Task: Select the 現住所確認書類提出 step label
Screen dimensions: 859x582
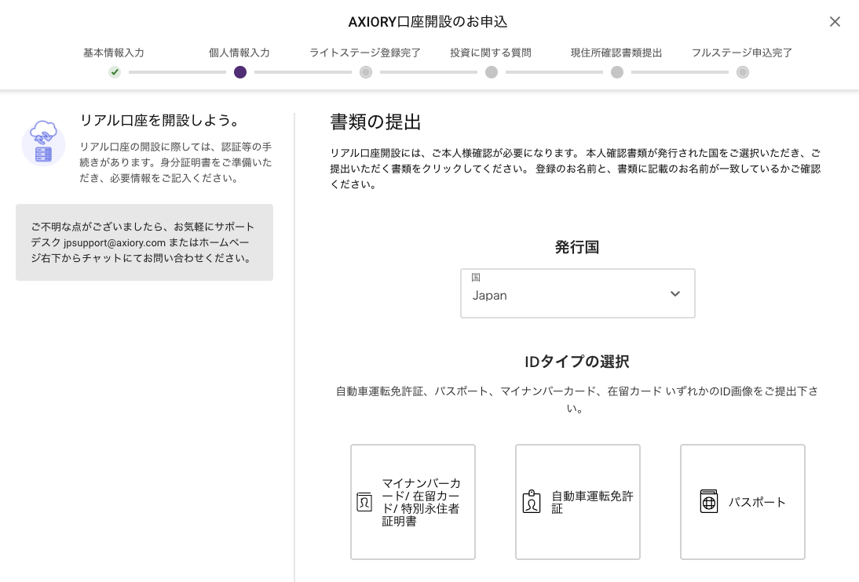Action: point(616,53)
